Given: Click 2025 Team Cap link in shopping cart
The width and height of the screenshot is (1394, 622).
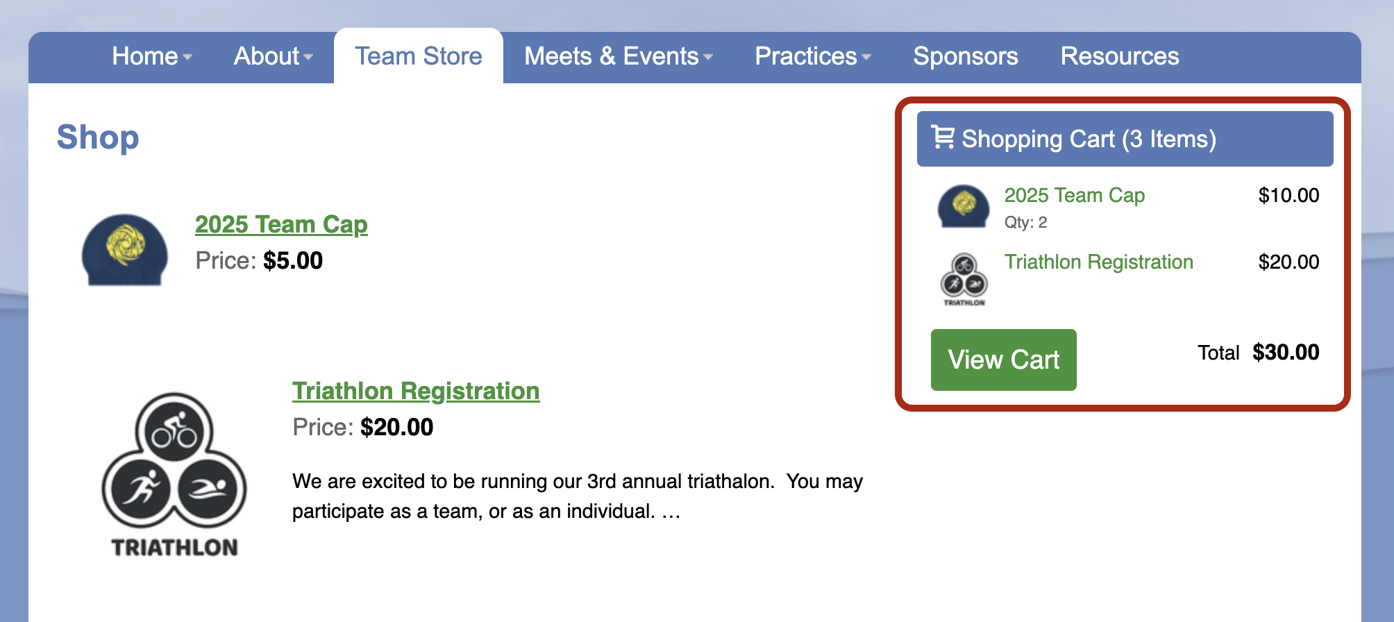Looking at the screenshot, I should tap(1075, 195).
